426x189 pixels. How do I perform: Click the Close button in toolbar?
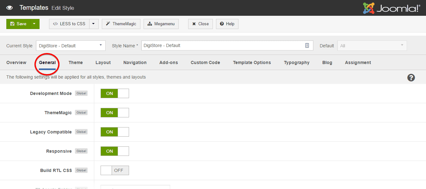point(201,24)
